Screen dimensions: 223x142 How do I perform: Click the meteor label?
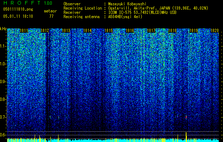coord(50,11)
